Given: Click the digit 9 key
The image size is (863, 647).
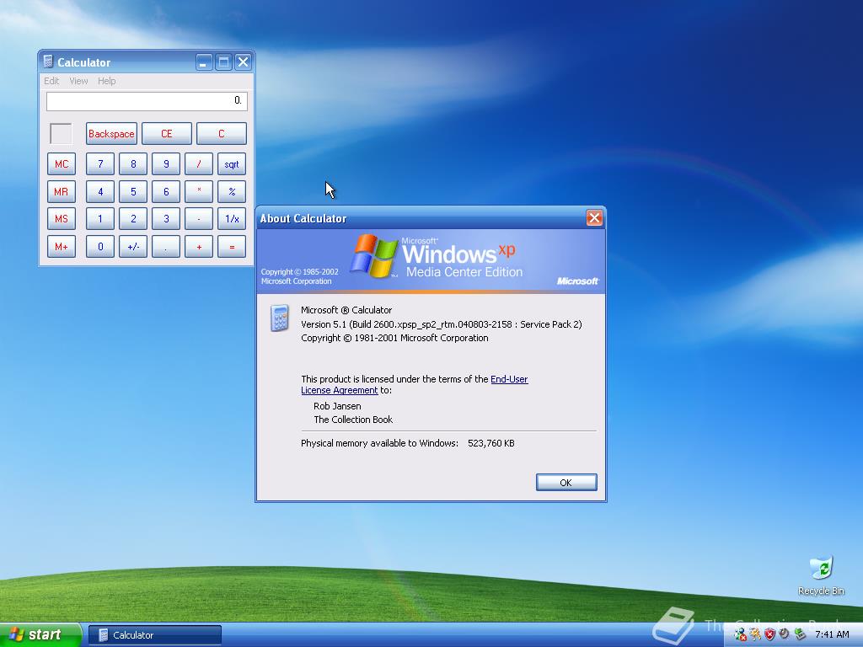Looking at the screenshot, I should pos(166,164).
